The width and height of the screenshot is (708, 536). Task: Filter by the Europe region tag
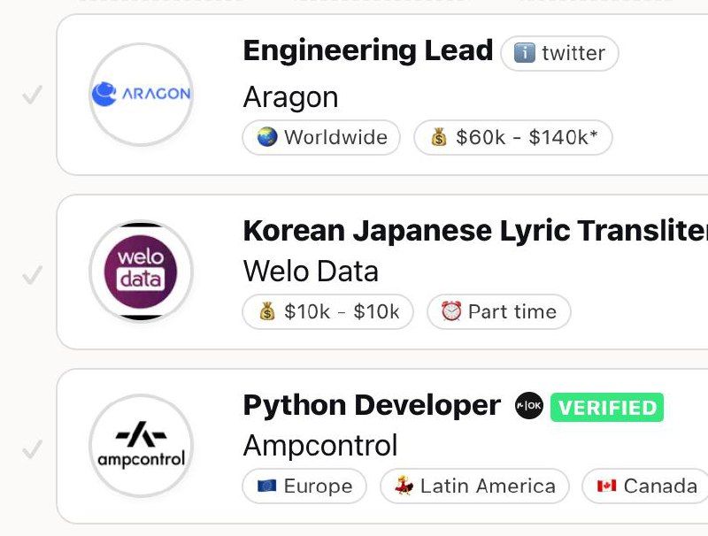pos(304,486)
